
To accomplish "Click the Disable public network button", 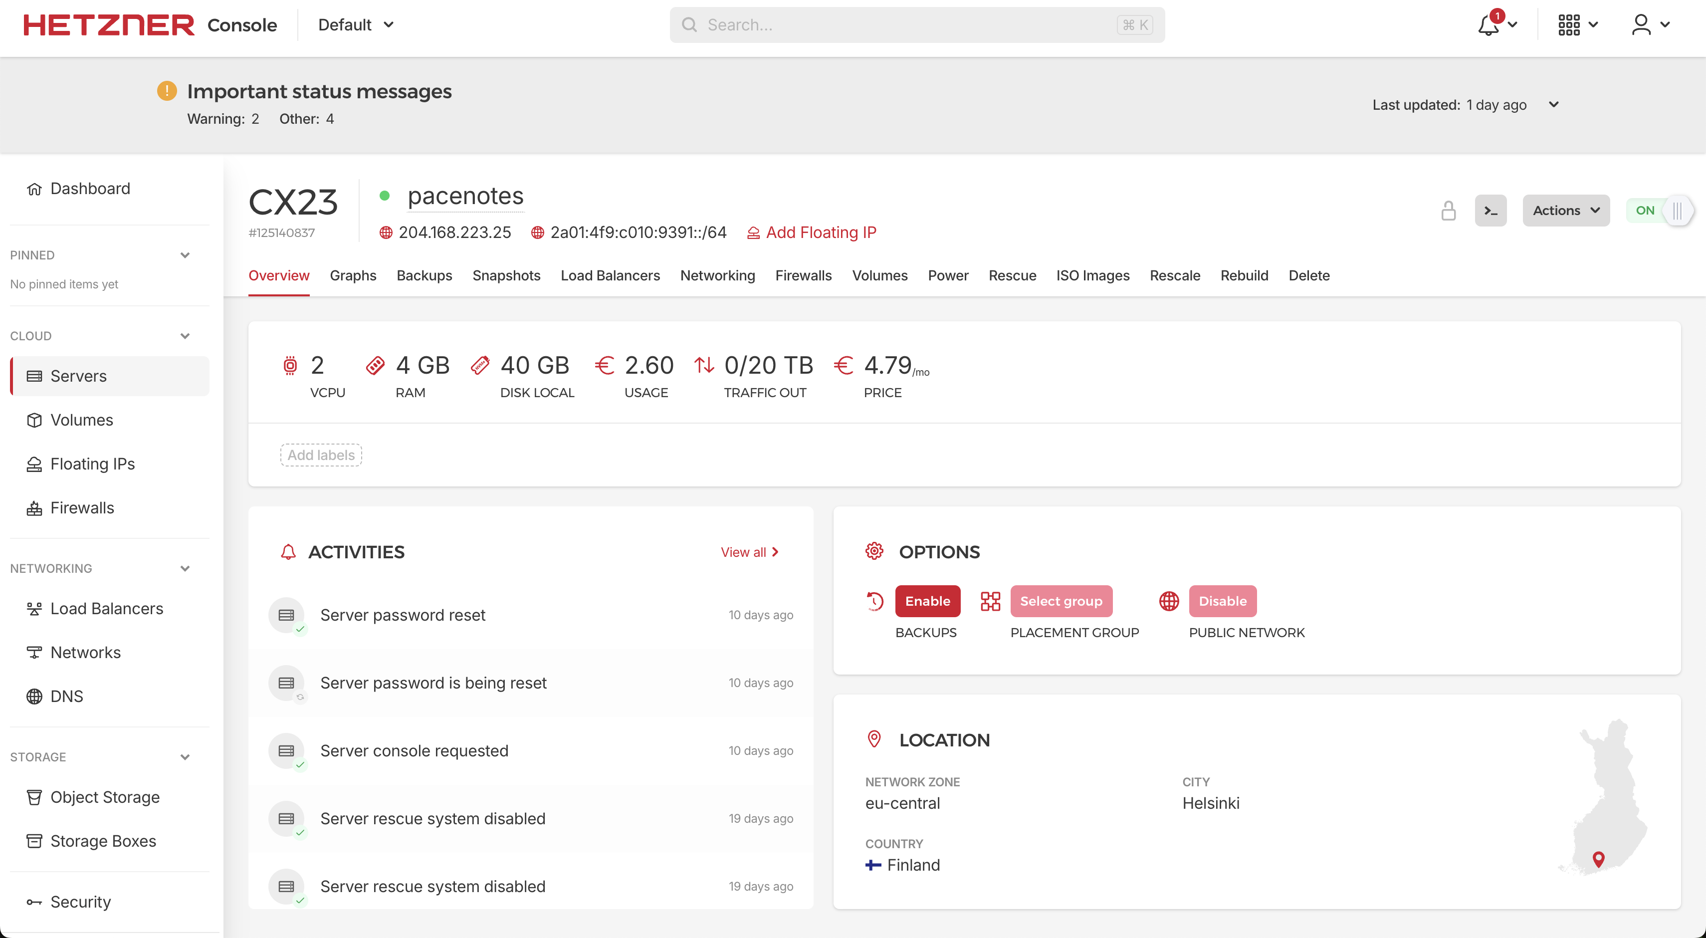I will click(x=1223, y=602).
